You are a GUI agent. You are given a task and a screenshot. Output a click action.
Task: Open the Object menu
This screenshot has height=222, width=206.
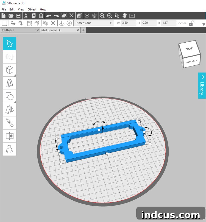tap(32, 9)
